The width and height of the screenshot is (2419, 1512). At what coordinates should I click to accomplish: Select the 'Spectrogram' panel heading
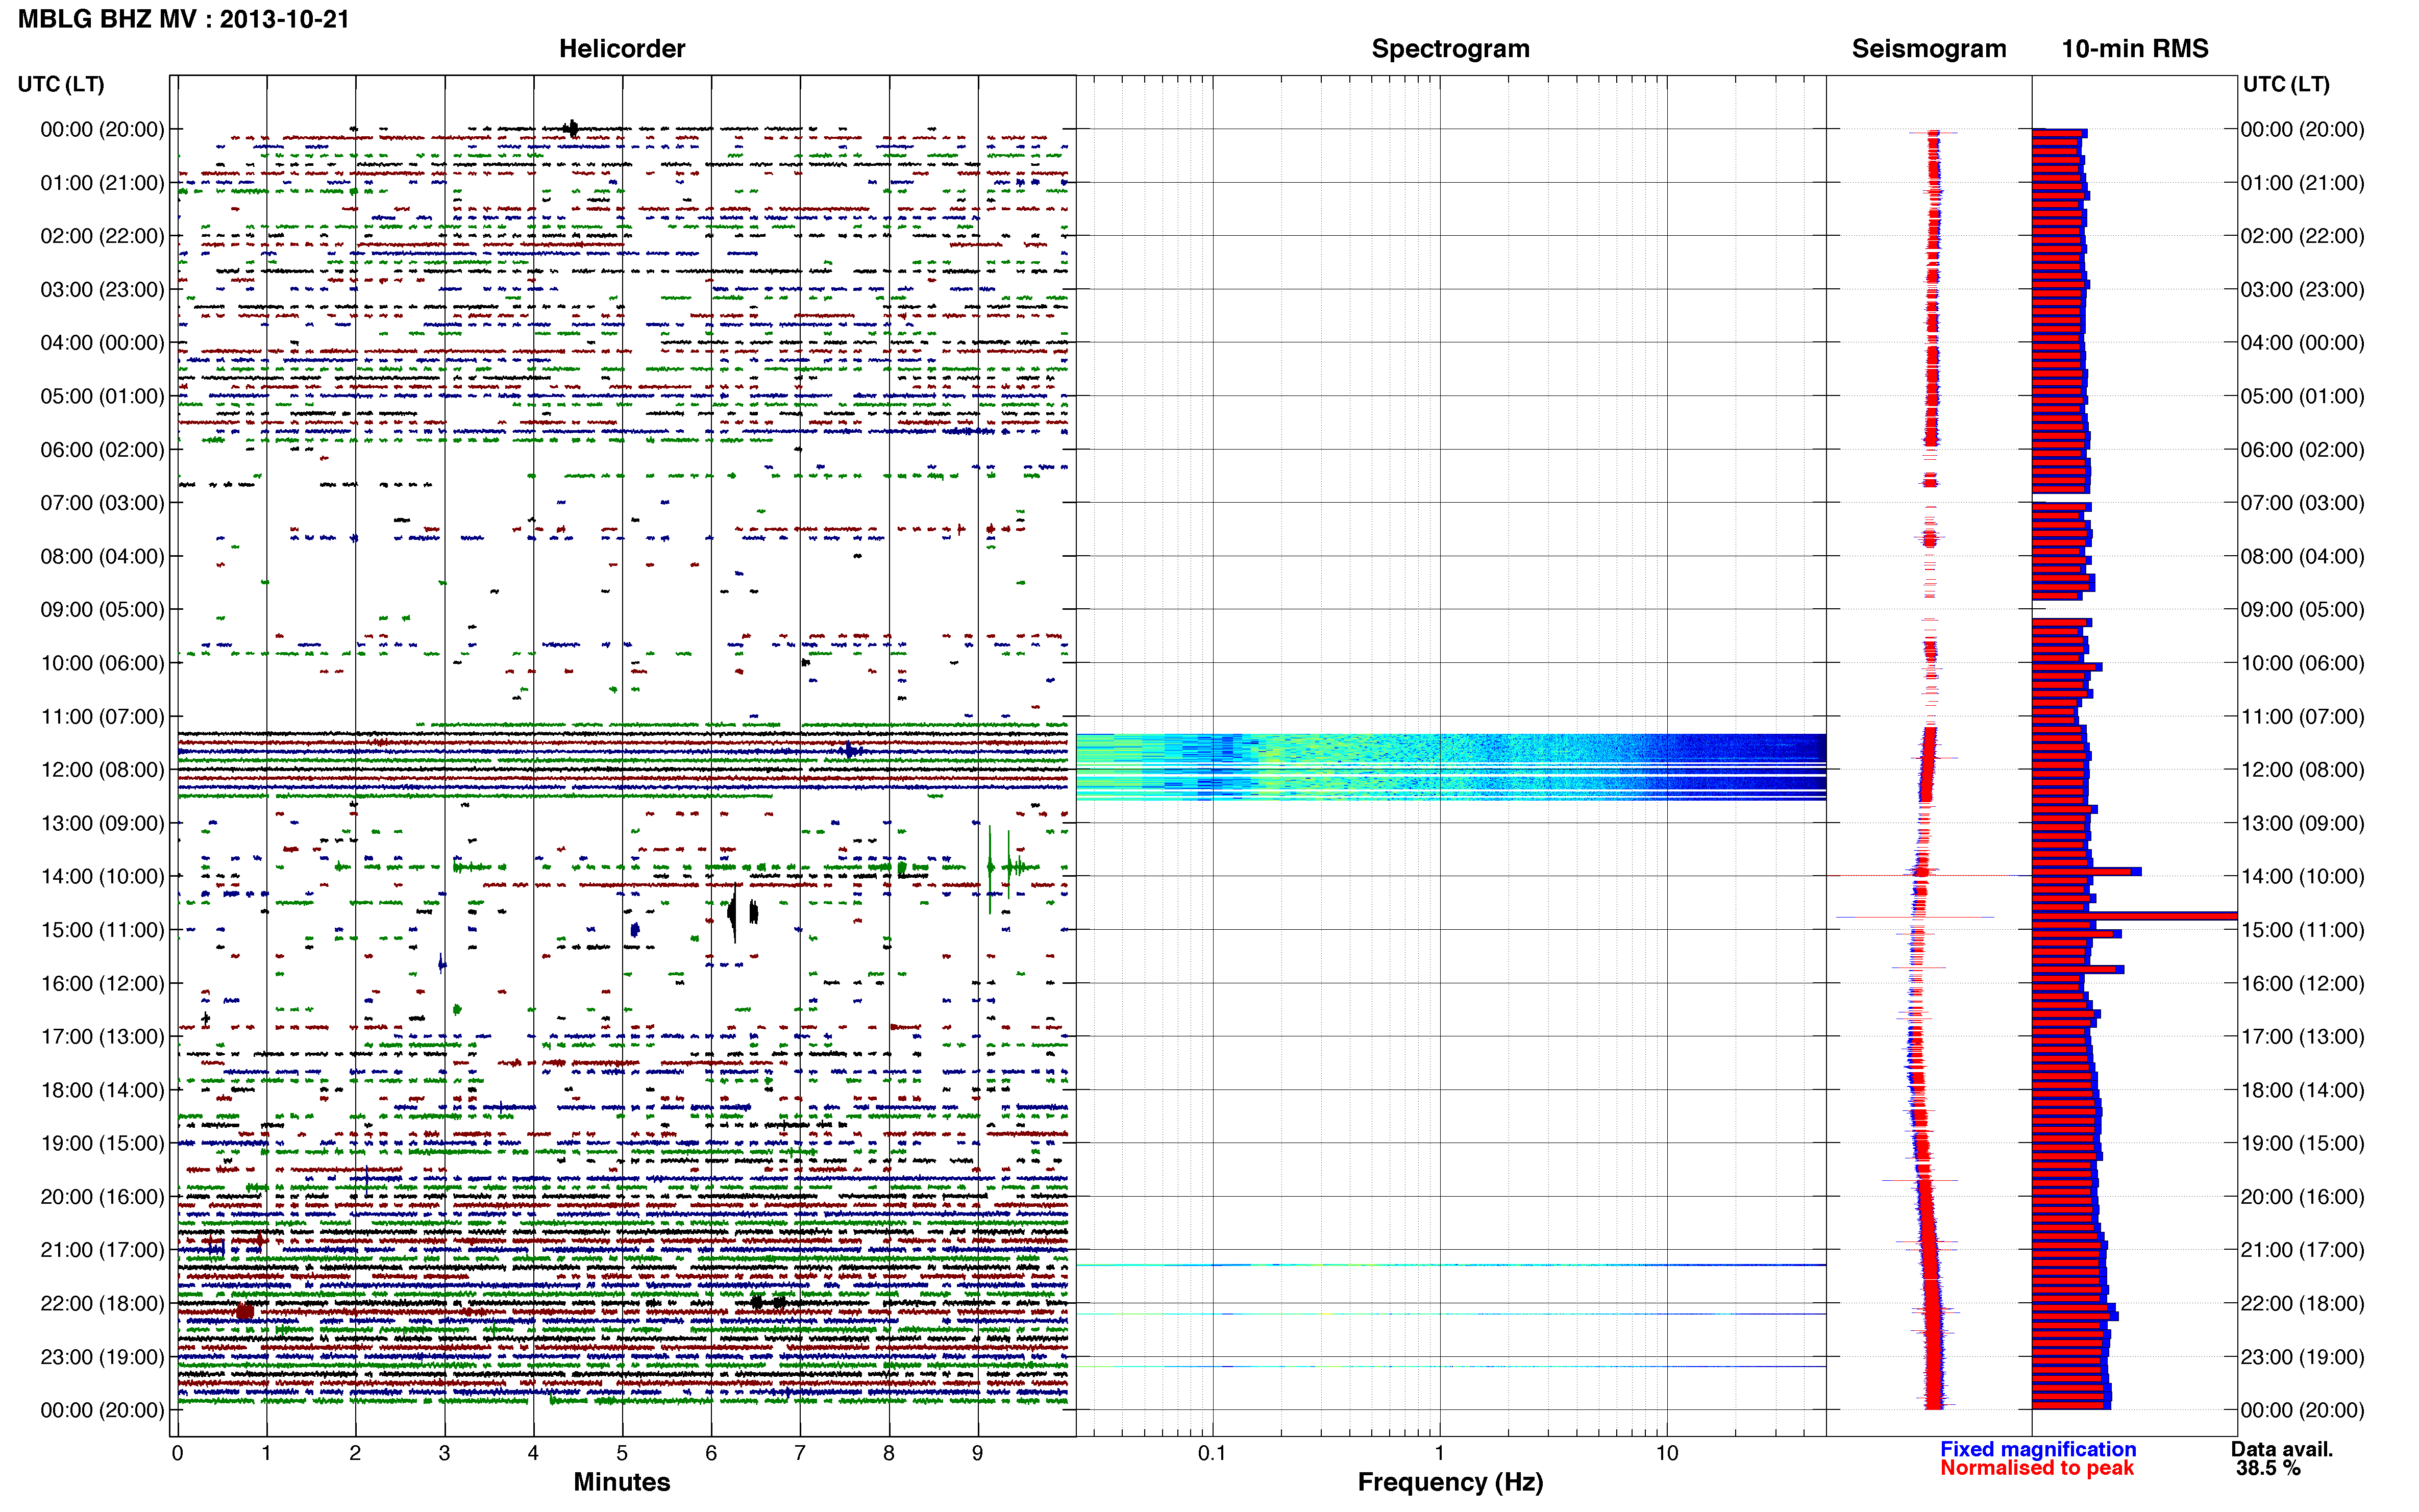pyautogui.click(x=1450, y=48)
